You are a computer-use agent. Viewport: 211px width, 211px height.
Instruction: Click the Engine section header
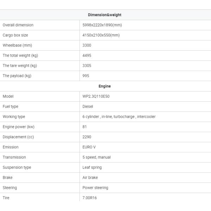[104, 86]
